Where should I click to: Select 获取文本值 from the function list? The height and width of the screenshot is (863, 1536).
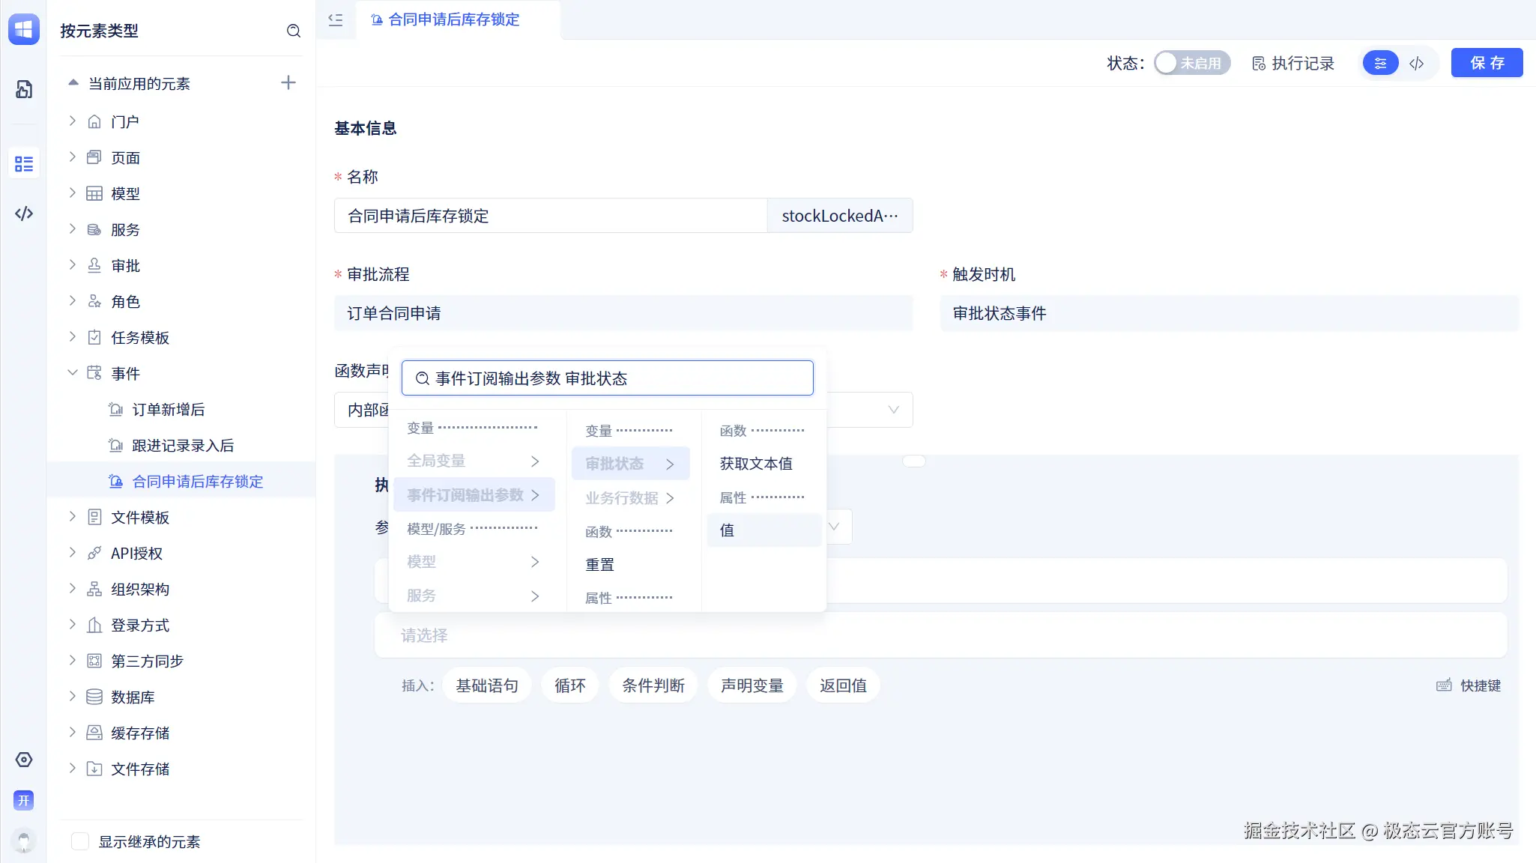coord(756,464)
